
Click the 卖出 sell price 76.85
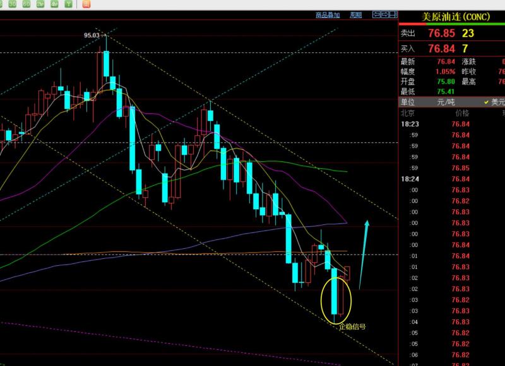[441, 33]
